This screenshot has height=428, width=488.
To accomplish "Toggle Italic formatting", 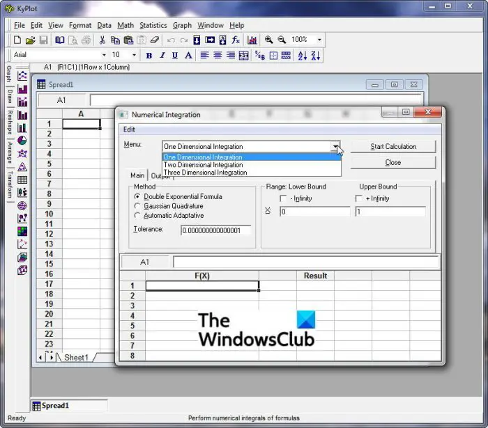I will (x=162, y=56).
